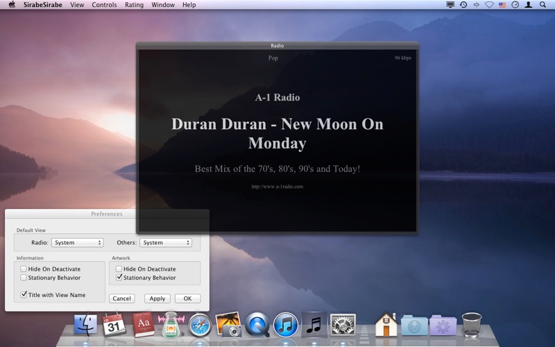
Task: Open the Dictionary app in dock
Action: click(x=143, y=324)
